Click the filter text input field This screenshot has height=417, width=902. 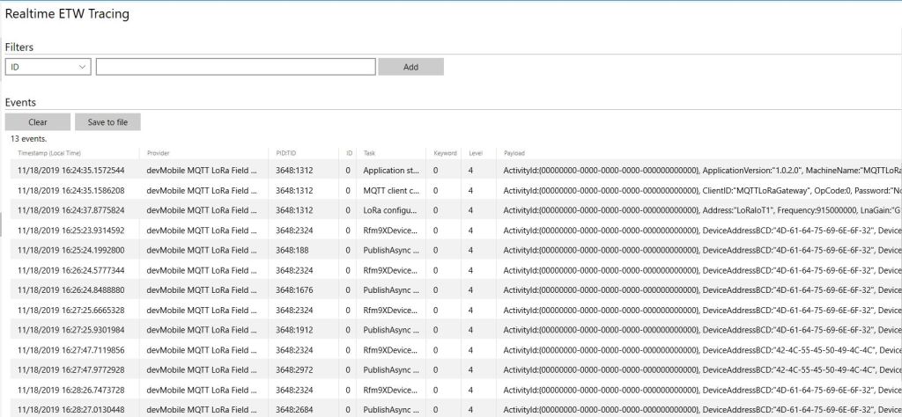point(235,67)
